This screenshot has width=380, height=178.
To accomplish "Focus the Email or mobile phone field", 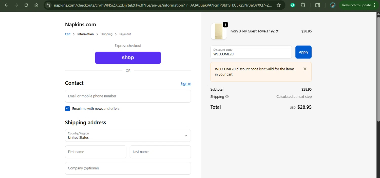I will [128, 96].
